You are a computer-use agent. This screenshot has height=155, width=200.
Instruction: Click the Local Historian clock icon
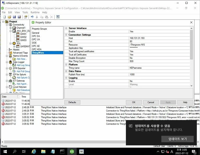pyautogui.click(x=10, y=87)
